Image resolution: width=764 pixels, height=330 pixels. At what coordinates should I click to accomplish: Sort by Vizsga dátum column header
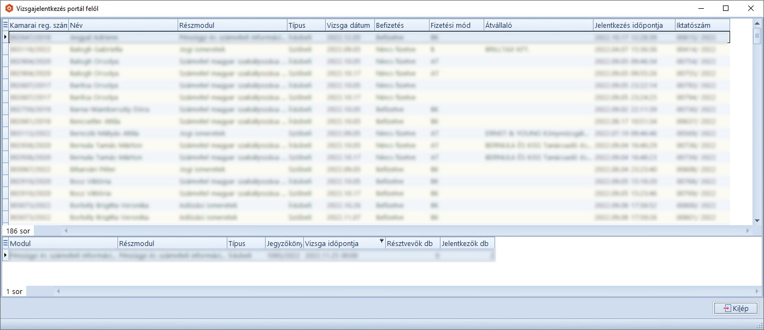tap(350, 25)
